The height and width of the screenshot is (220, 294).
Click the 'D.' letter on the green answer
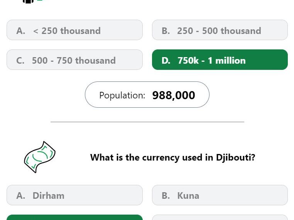[x=166, y=61]
